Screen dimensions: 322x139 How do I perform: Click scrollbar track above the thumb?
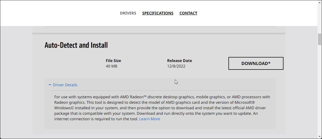tap(319, 19)
